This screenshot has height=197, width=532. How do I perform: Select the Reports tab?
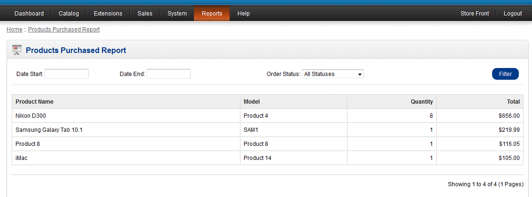pyautogui.click(x=212, y=14)
